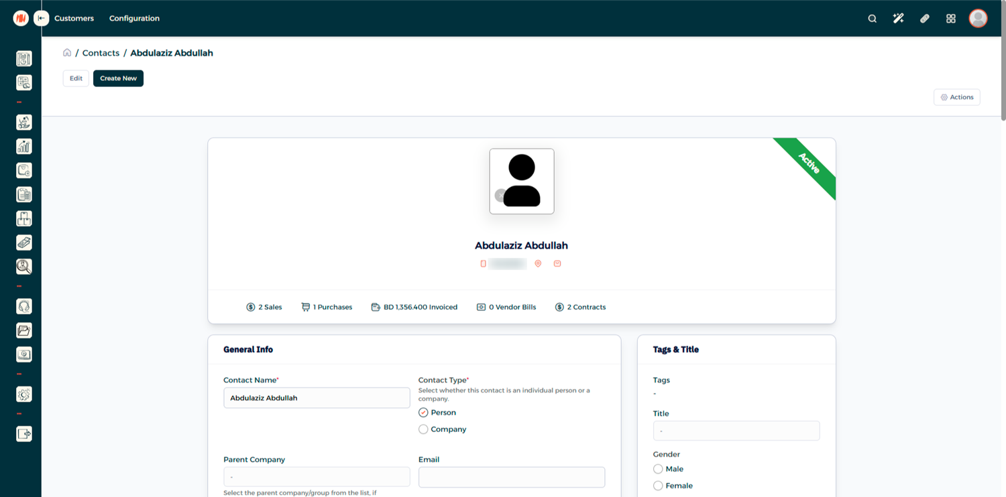Click the home icon in breadcrumb

click(x=67, y=53)
